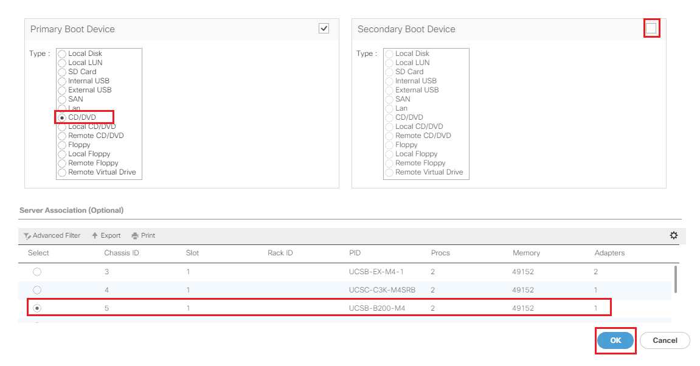This screenshot has height=366, width=700.
Task: Select Local Disk under Secondary Boot Device
Action: (x=389, y=54)
